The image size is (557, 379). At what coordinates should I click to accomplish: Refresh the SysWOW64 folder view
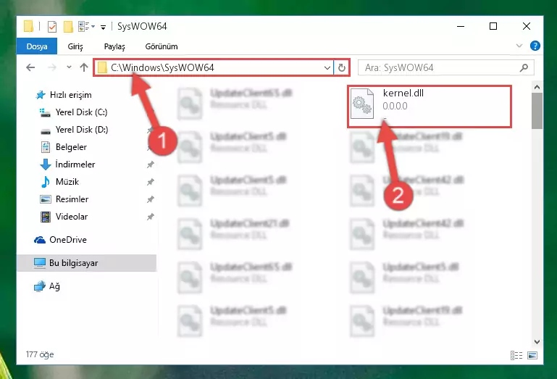(x=342, y=67)
